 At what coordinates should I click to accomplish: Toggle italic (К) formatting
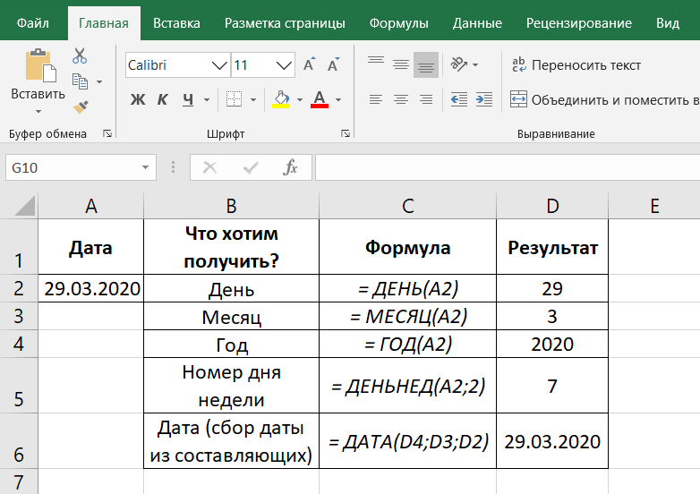tap(163, 99)
